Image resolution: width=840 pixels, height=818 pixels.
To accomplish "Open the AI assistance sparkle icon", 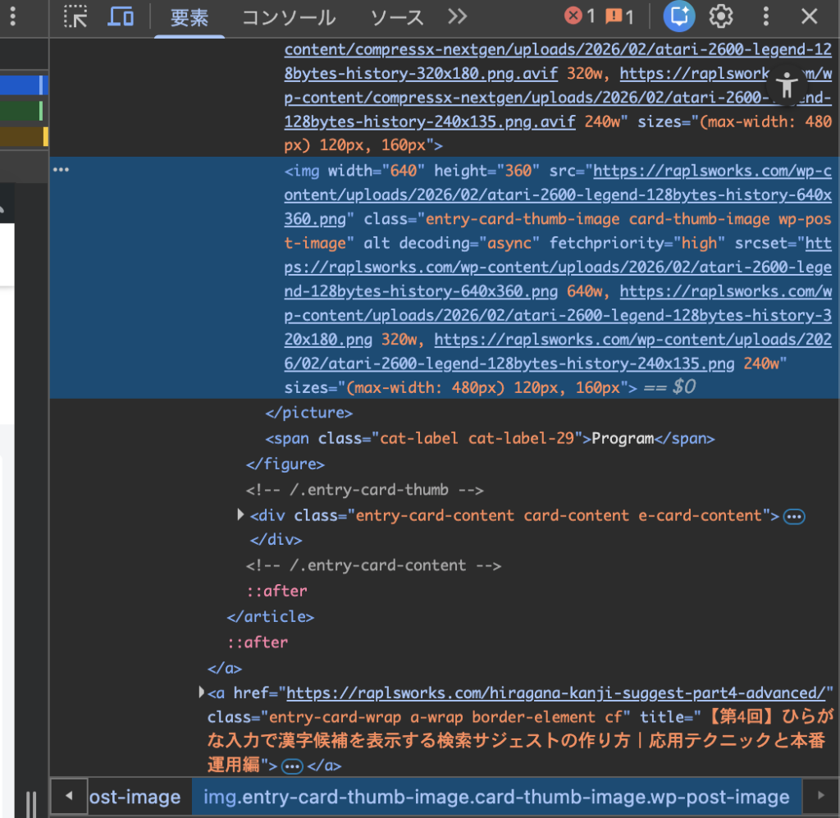I will (x=679, y=16).
